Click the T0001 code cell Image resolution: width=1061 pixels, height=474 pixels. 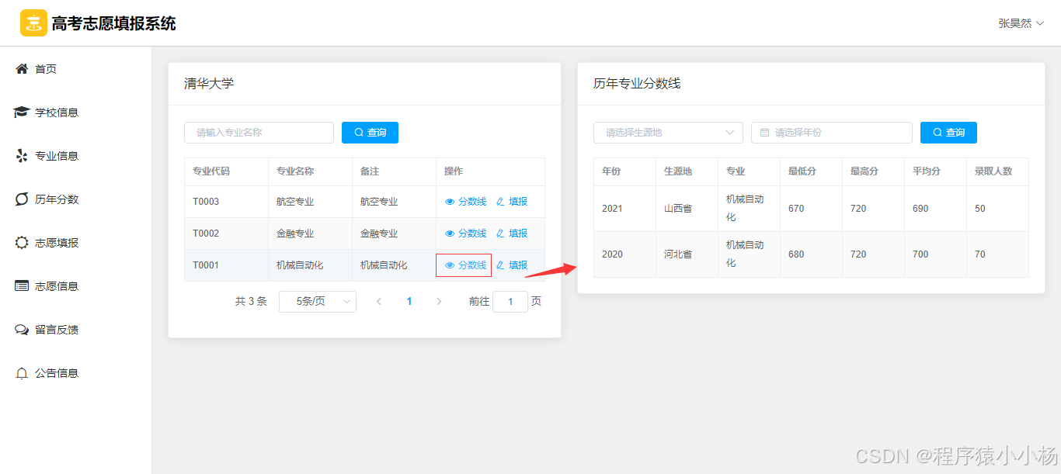pos(226,265)
